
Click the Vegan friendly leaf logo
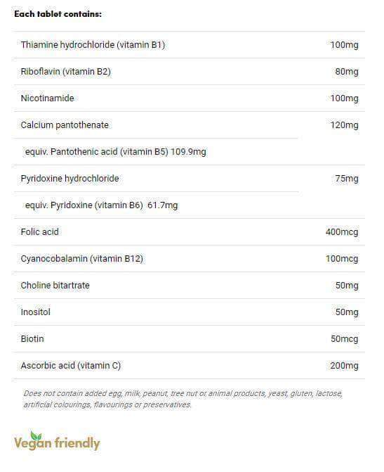[57, 440]
